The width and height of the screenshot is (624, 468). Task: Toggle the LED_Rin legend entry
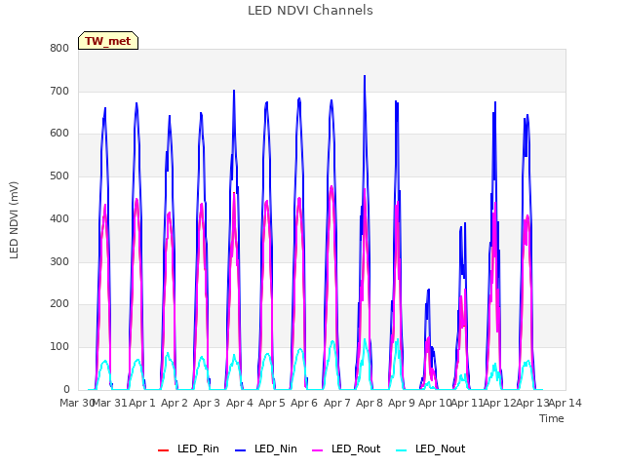tap(188, 449)
